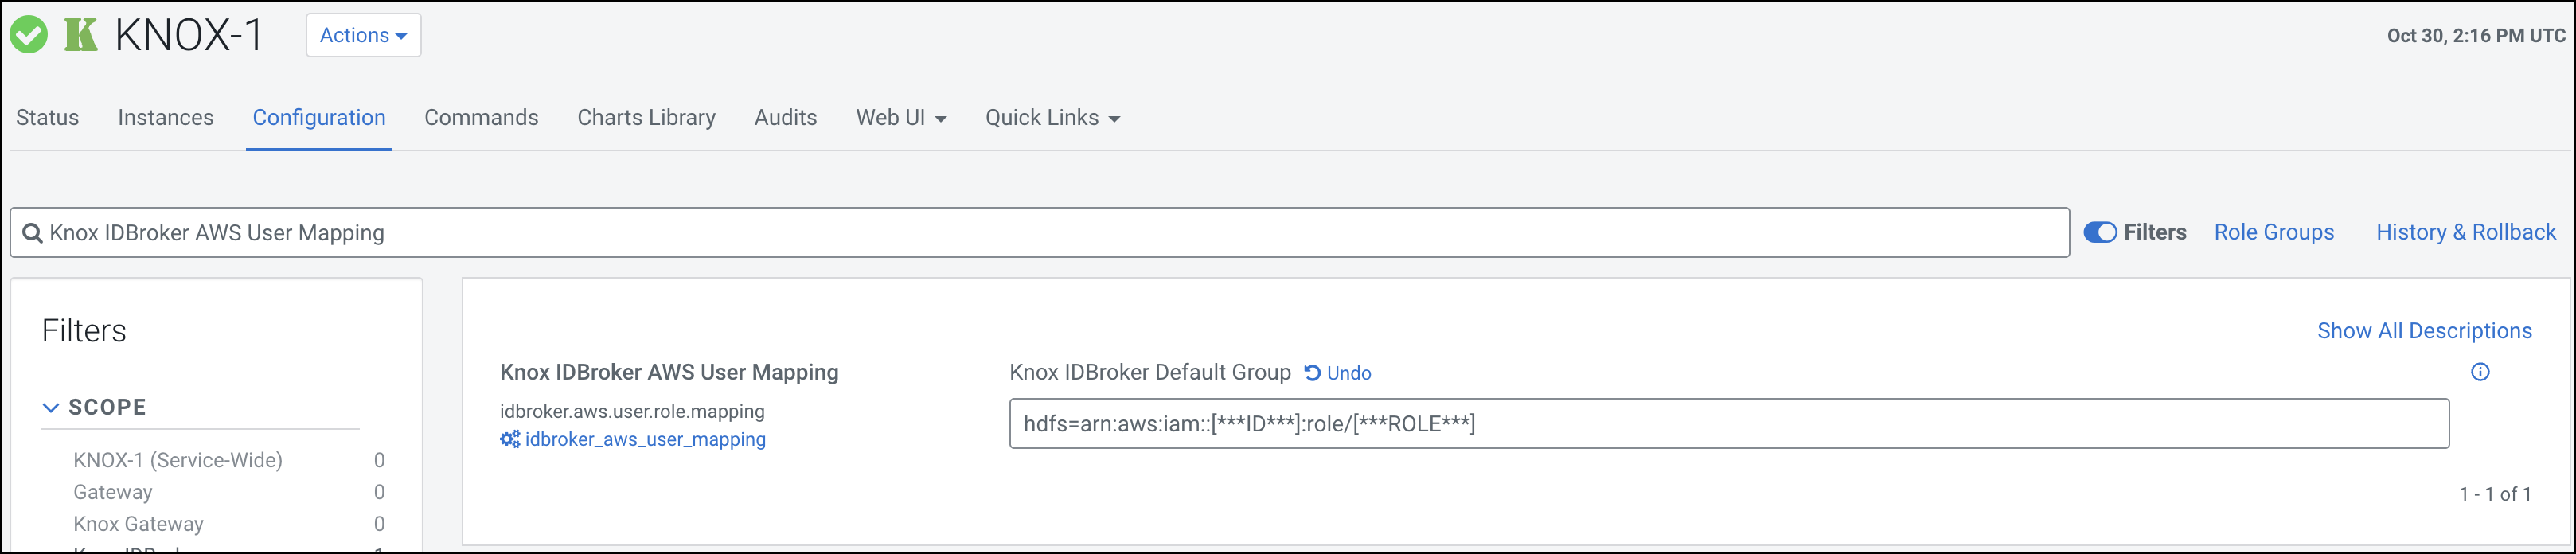Open the Quick Links dropdown
Image resolution: width=2576 pixels, height=554 pixels.
pyautogui.click(x=1052, y=118)
